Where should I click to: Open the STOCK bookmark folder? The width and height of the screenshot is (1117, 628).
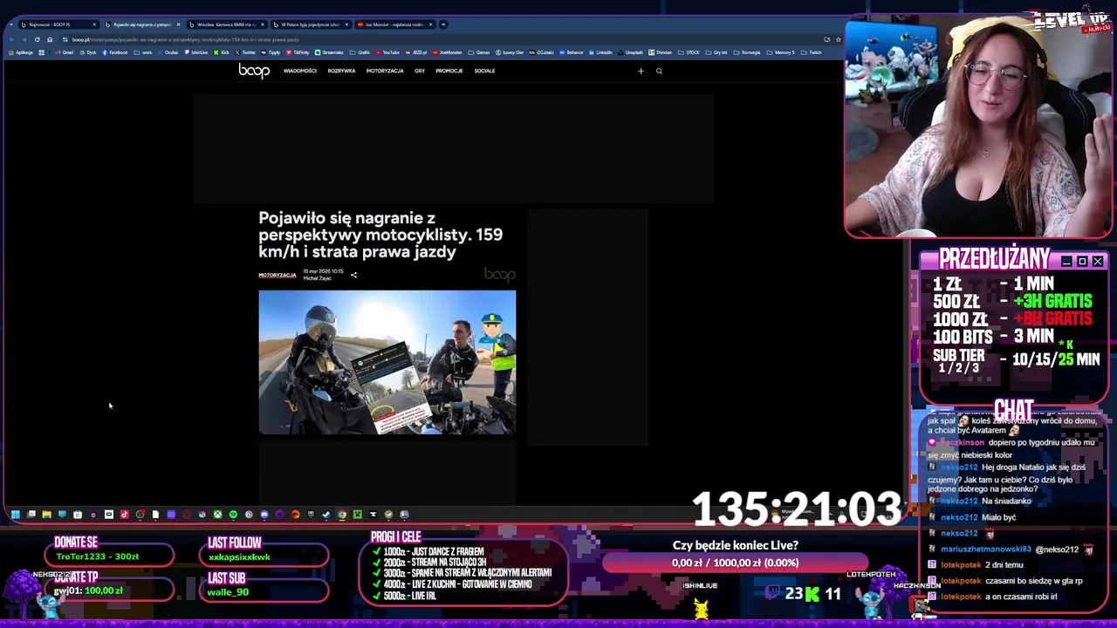pos(689,52)
